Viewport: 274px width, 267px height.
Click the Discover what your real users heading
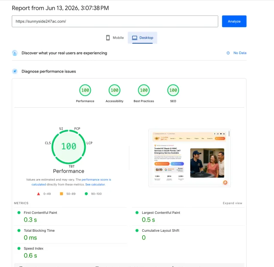64,53
